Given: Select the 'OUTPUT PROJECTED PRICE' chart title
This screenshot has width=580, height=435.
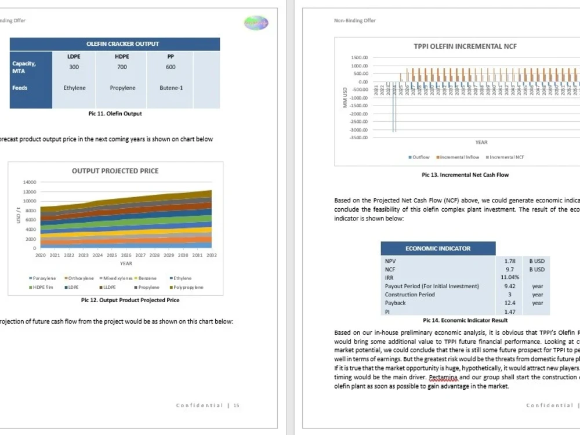Looking at the screenshot, I should [x=115, y=171].
